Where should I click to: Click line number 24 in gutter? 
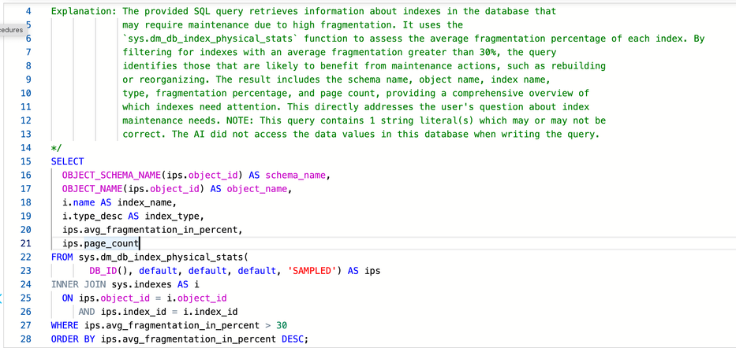26,284
